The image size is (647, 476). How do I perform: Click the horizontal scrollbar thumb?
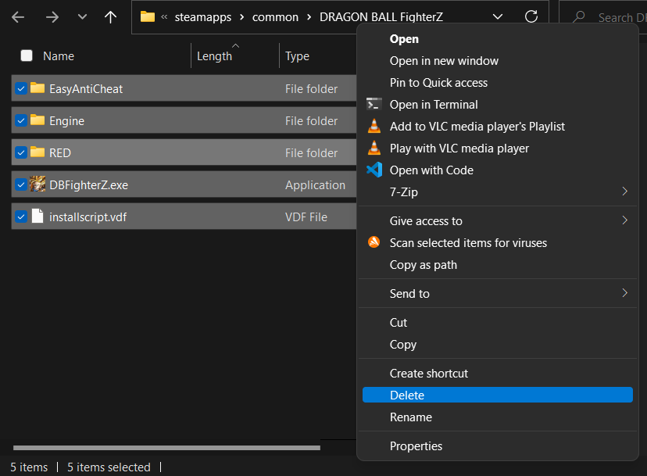[x=166, y=448]
